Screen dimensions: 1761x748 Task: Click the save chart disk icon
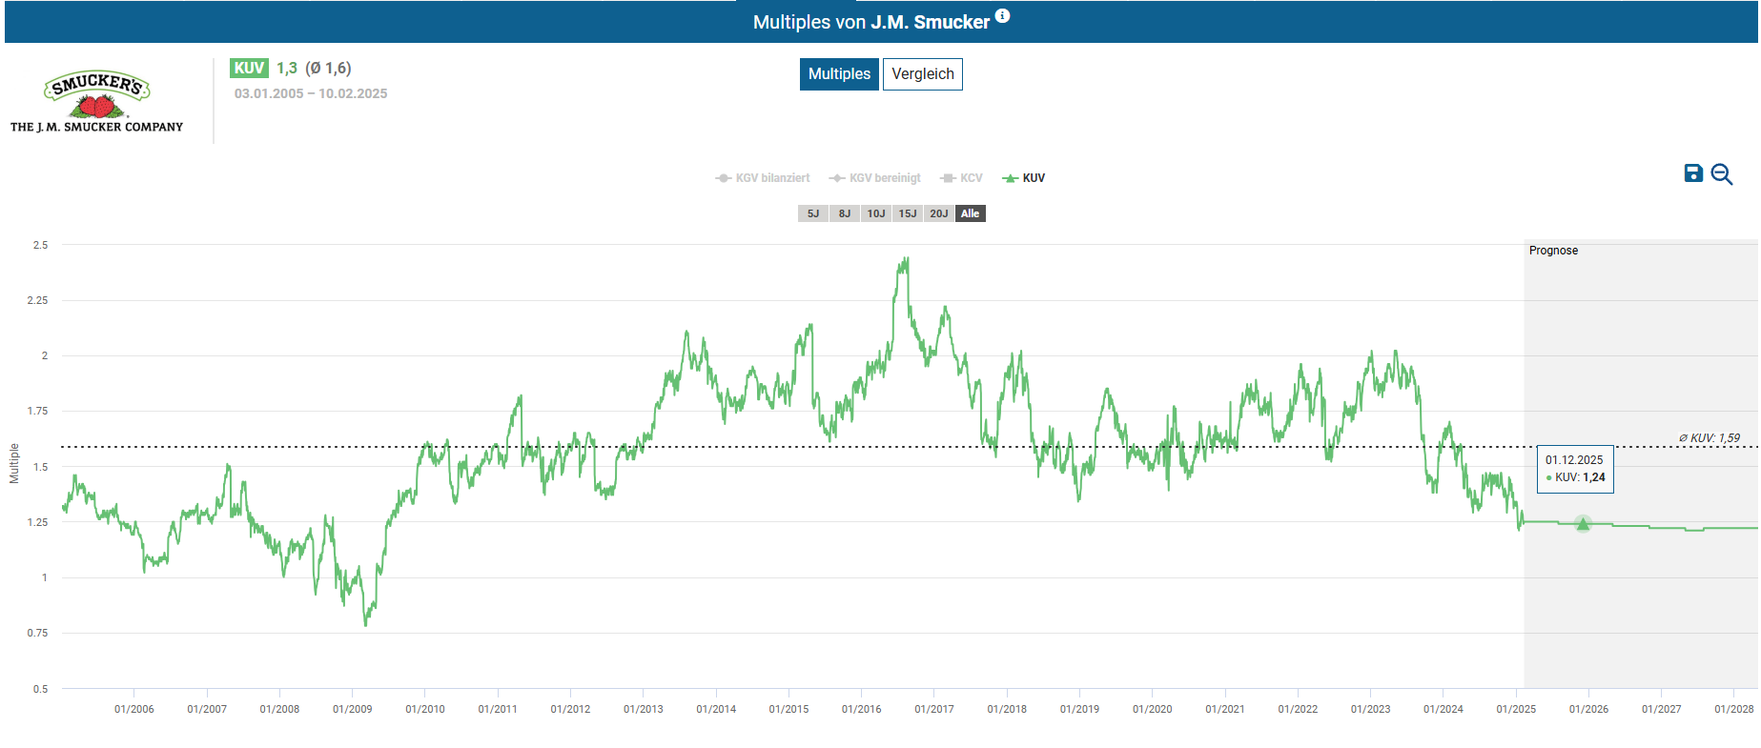pos(1693,173)
